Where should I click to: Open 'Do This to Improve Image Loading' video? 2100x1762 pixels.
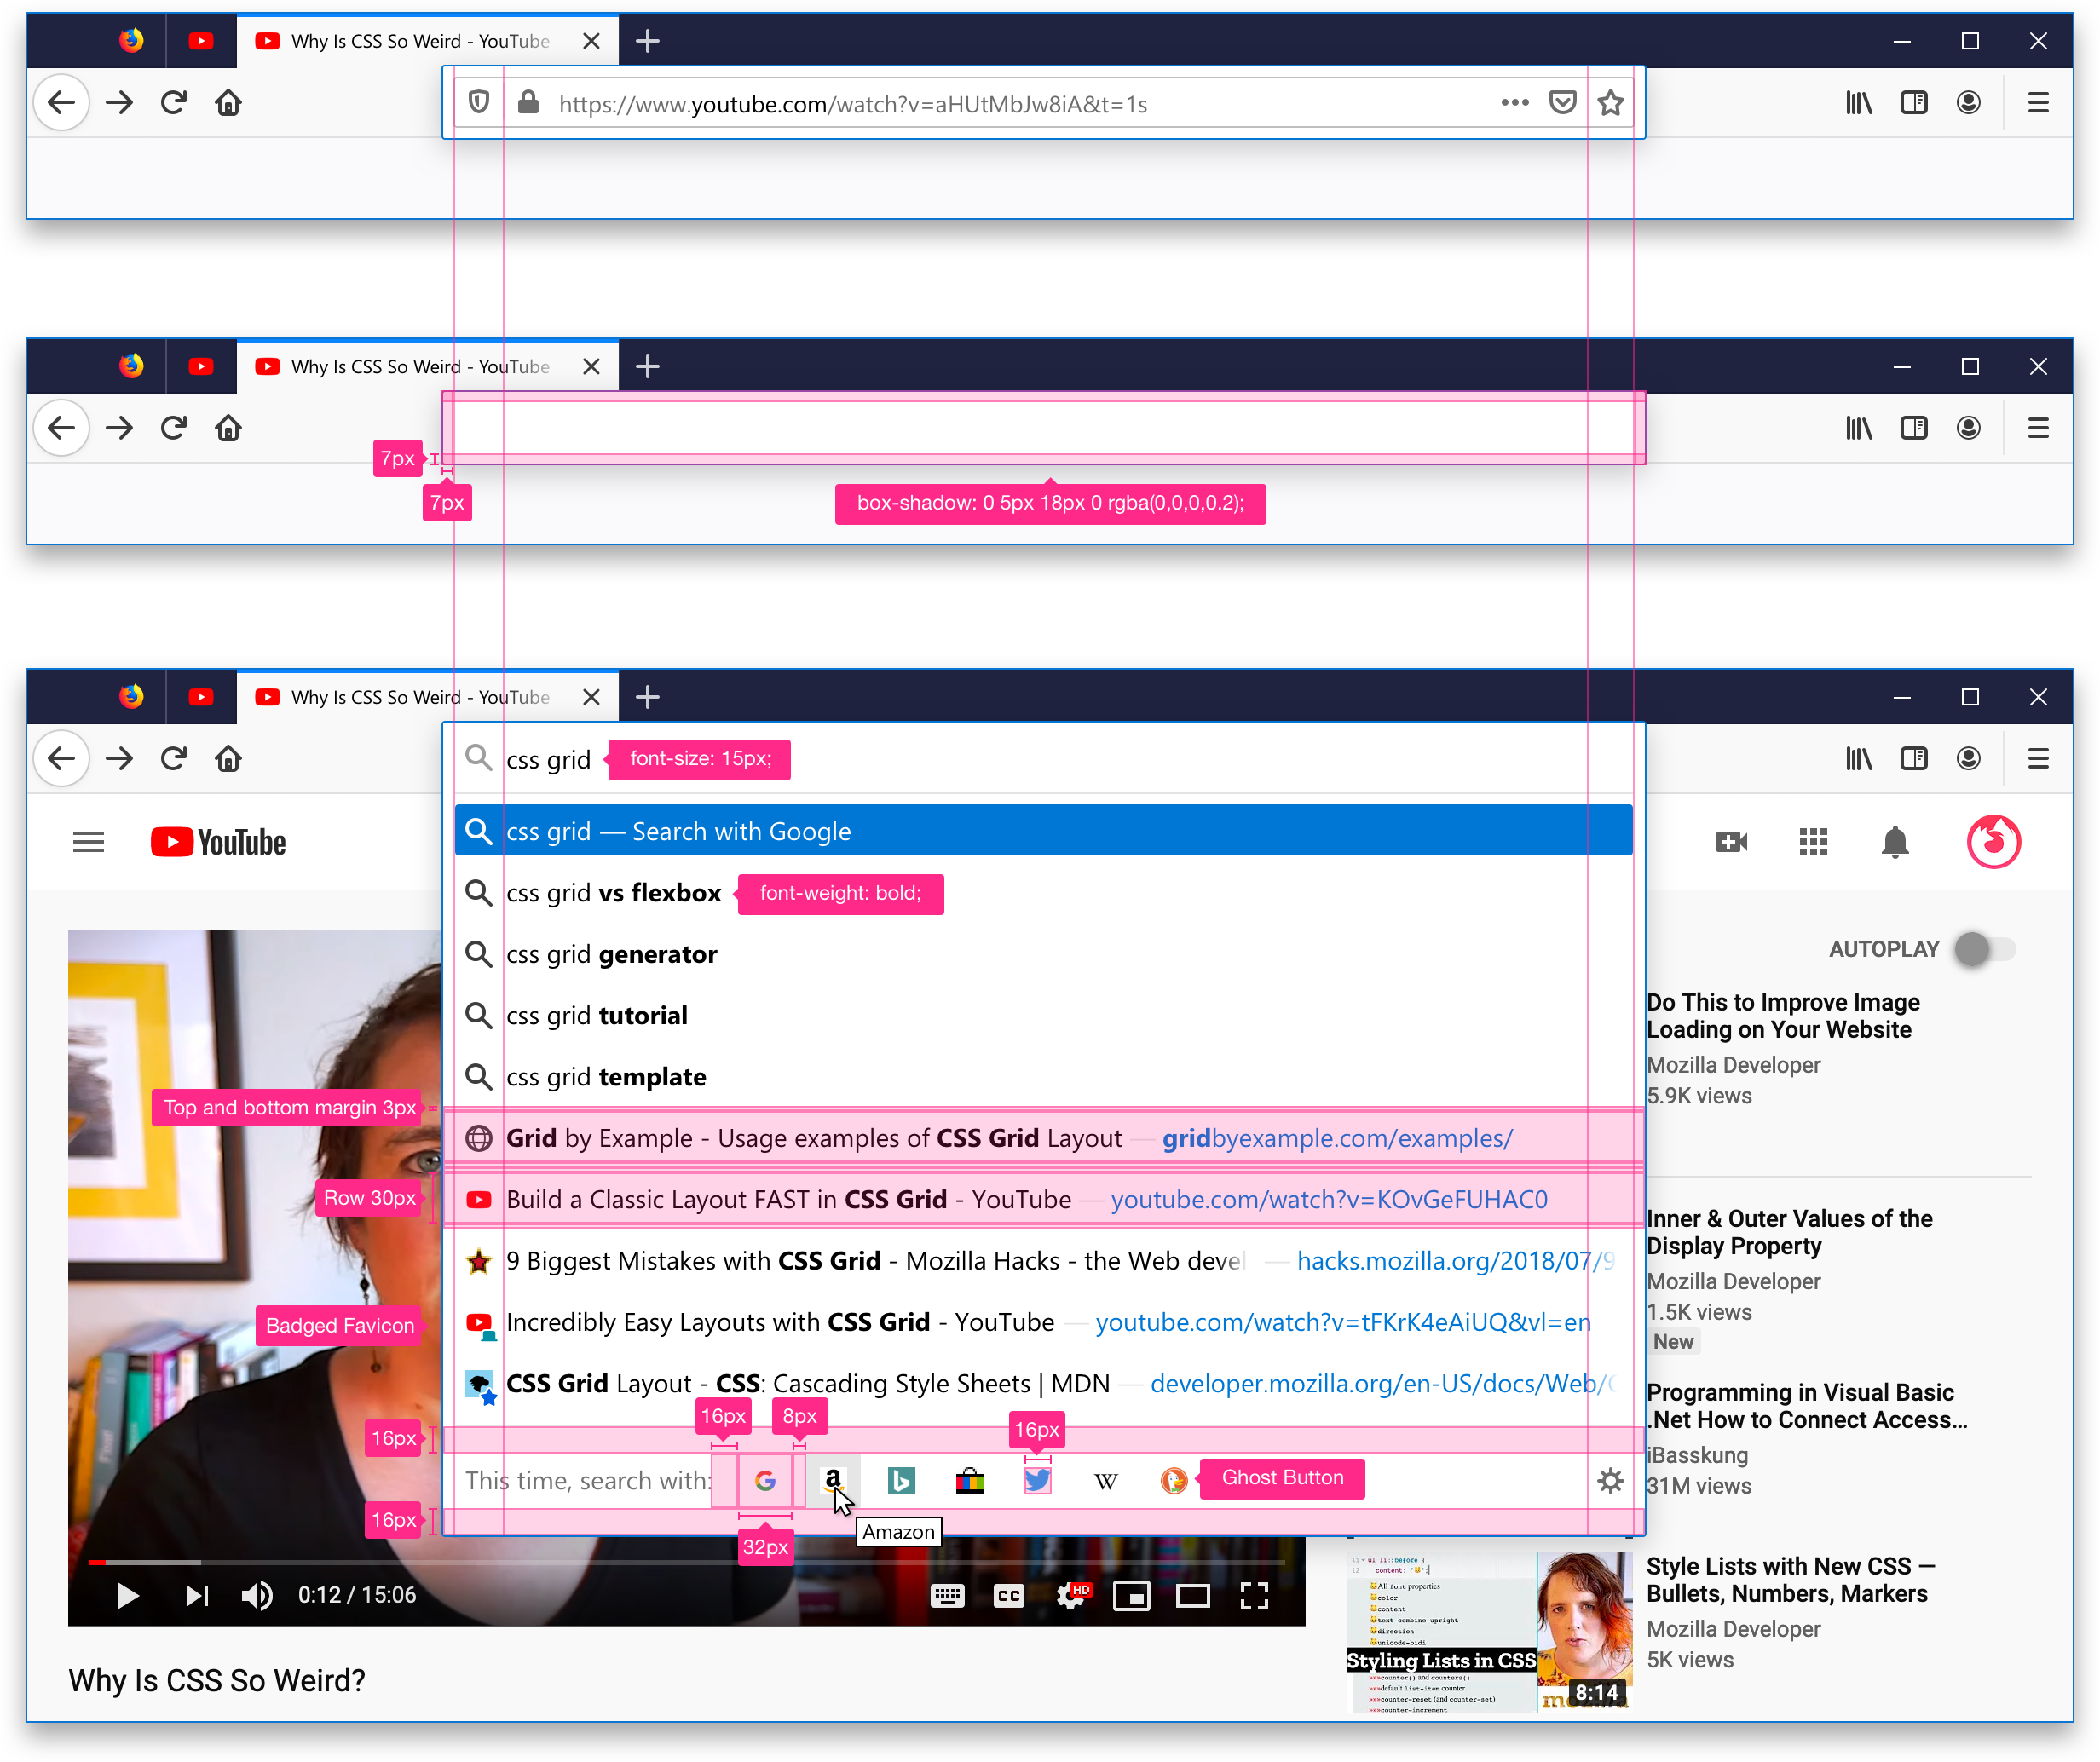pyautogui.click(x=1783, y=1015)
